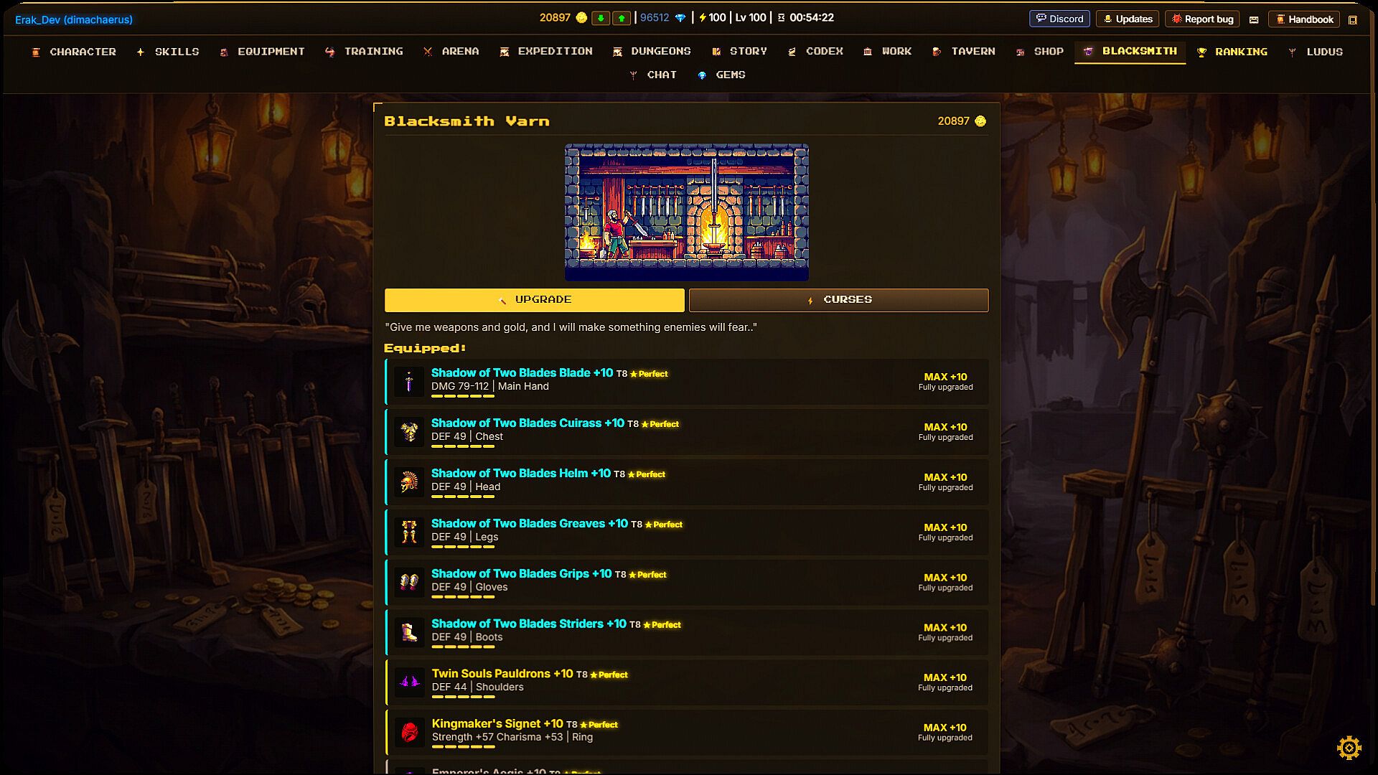The image size is (1378, 775).
Task: Click the blue gem currency icon
Action: click(680, 18)
